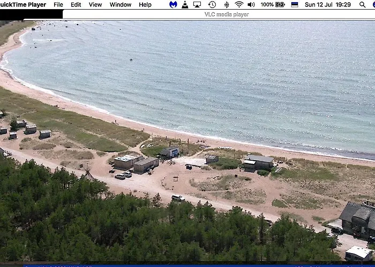The height and width of the screenshot is (267, 375).
Task: Click the battery percentage 100% text
Action: pos(267,5)
